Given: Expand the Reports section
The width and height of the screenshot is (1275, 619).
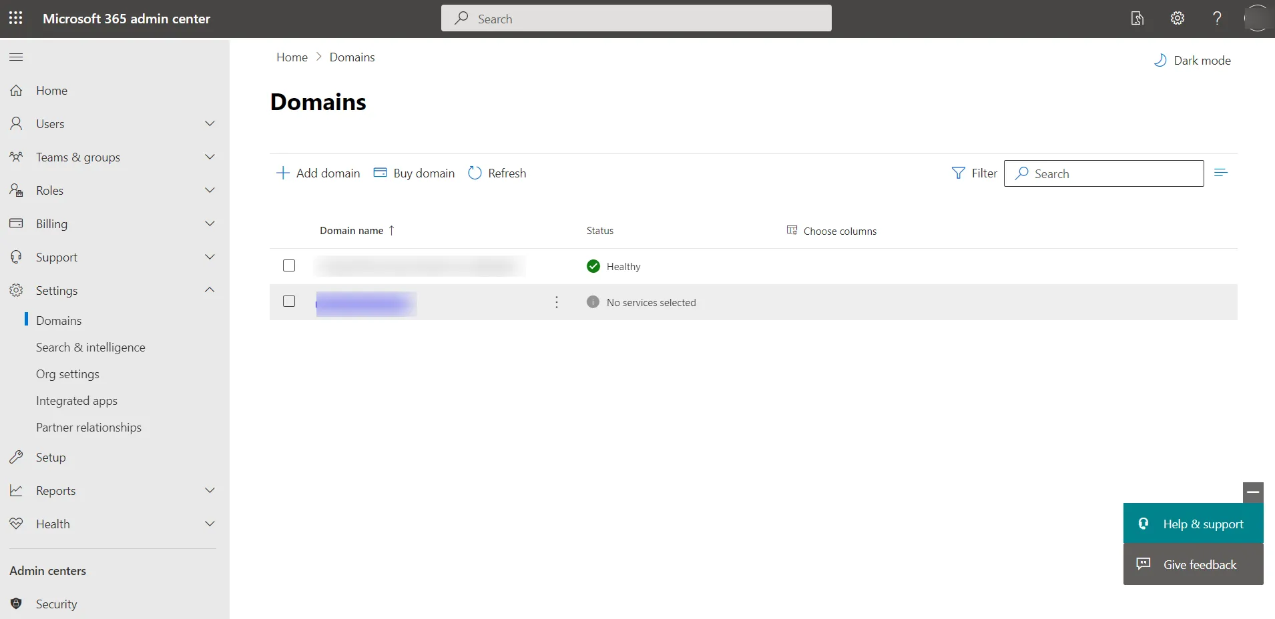Looking at the screenshot, I should [210, 490].
